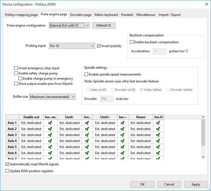The width and height of the screenshot is (211, 191).
Task: Open Axis 3 Limit+ cell
Action: tap(105, 135)
